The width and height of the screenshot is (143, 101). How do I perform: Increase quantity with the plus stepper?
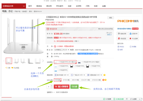pos(52,86)
